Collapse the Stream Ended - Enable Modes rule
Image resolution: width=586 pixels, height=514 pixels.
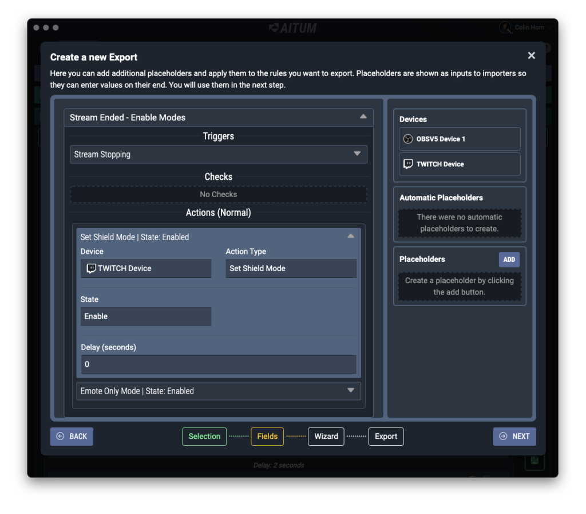[363, 117]
